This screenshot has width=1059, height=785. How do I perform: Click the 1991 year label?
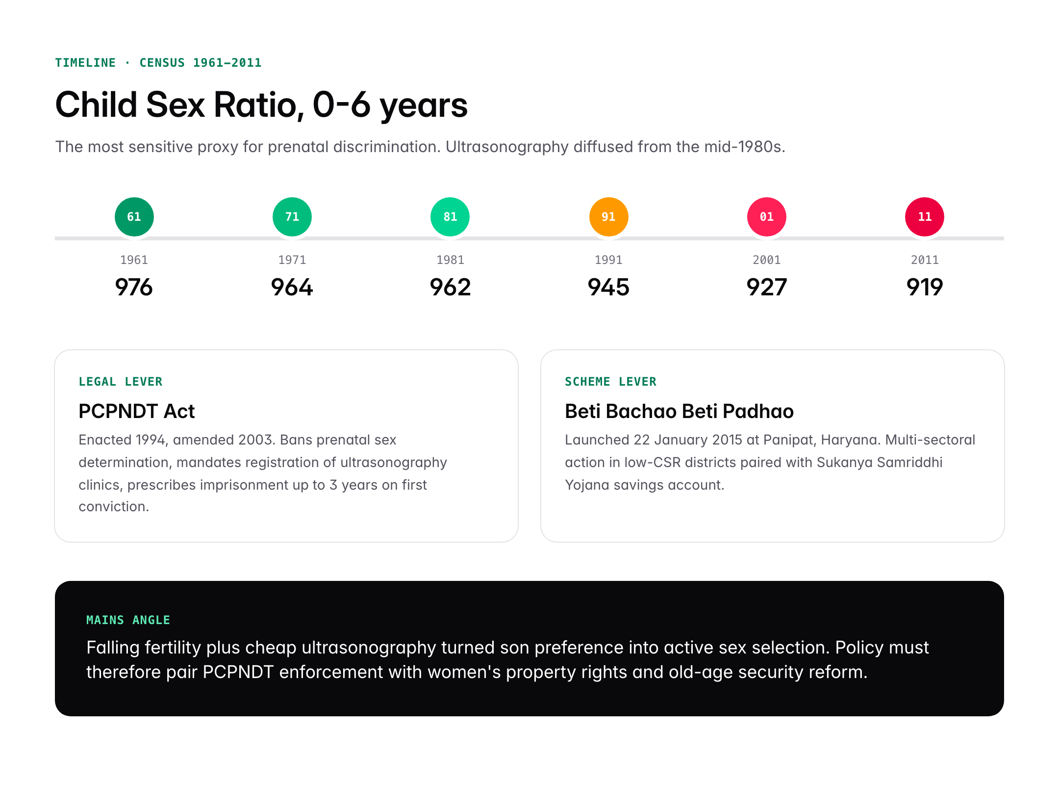coord(608,260)
